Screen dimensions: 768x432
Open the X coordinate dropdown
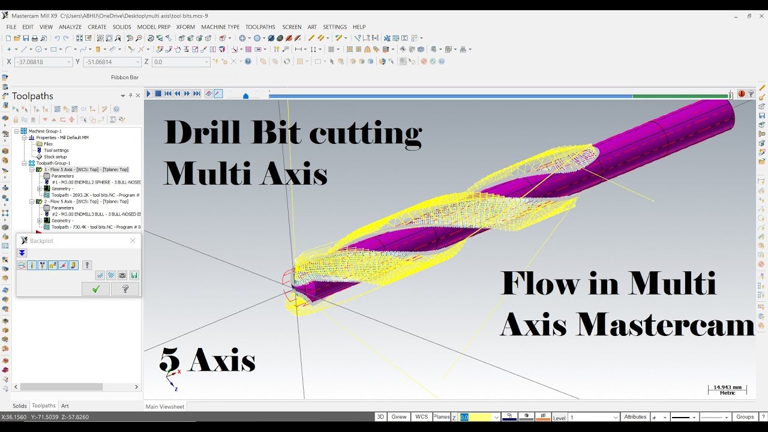[69, 62]
